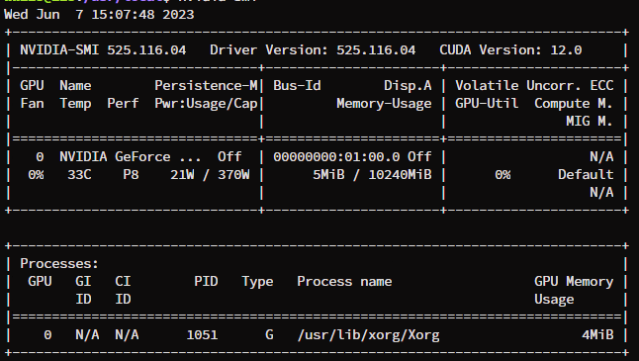
Task: Click the 'Process name' column header
Action: click(344, 282)
